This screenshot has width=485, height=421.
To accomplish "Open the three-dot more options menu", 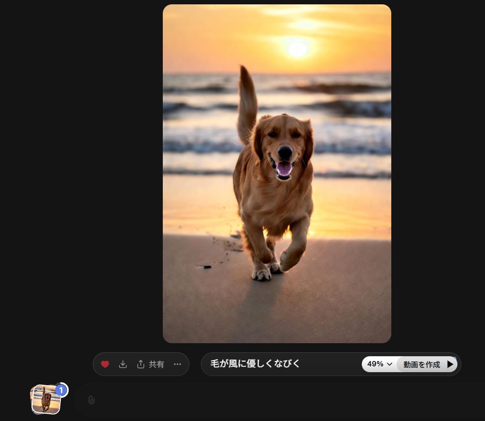I will click(177, 364).
